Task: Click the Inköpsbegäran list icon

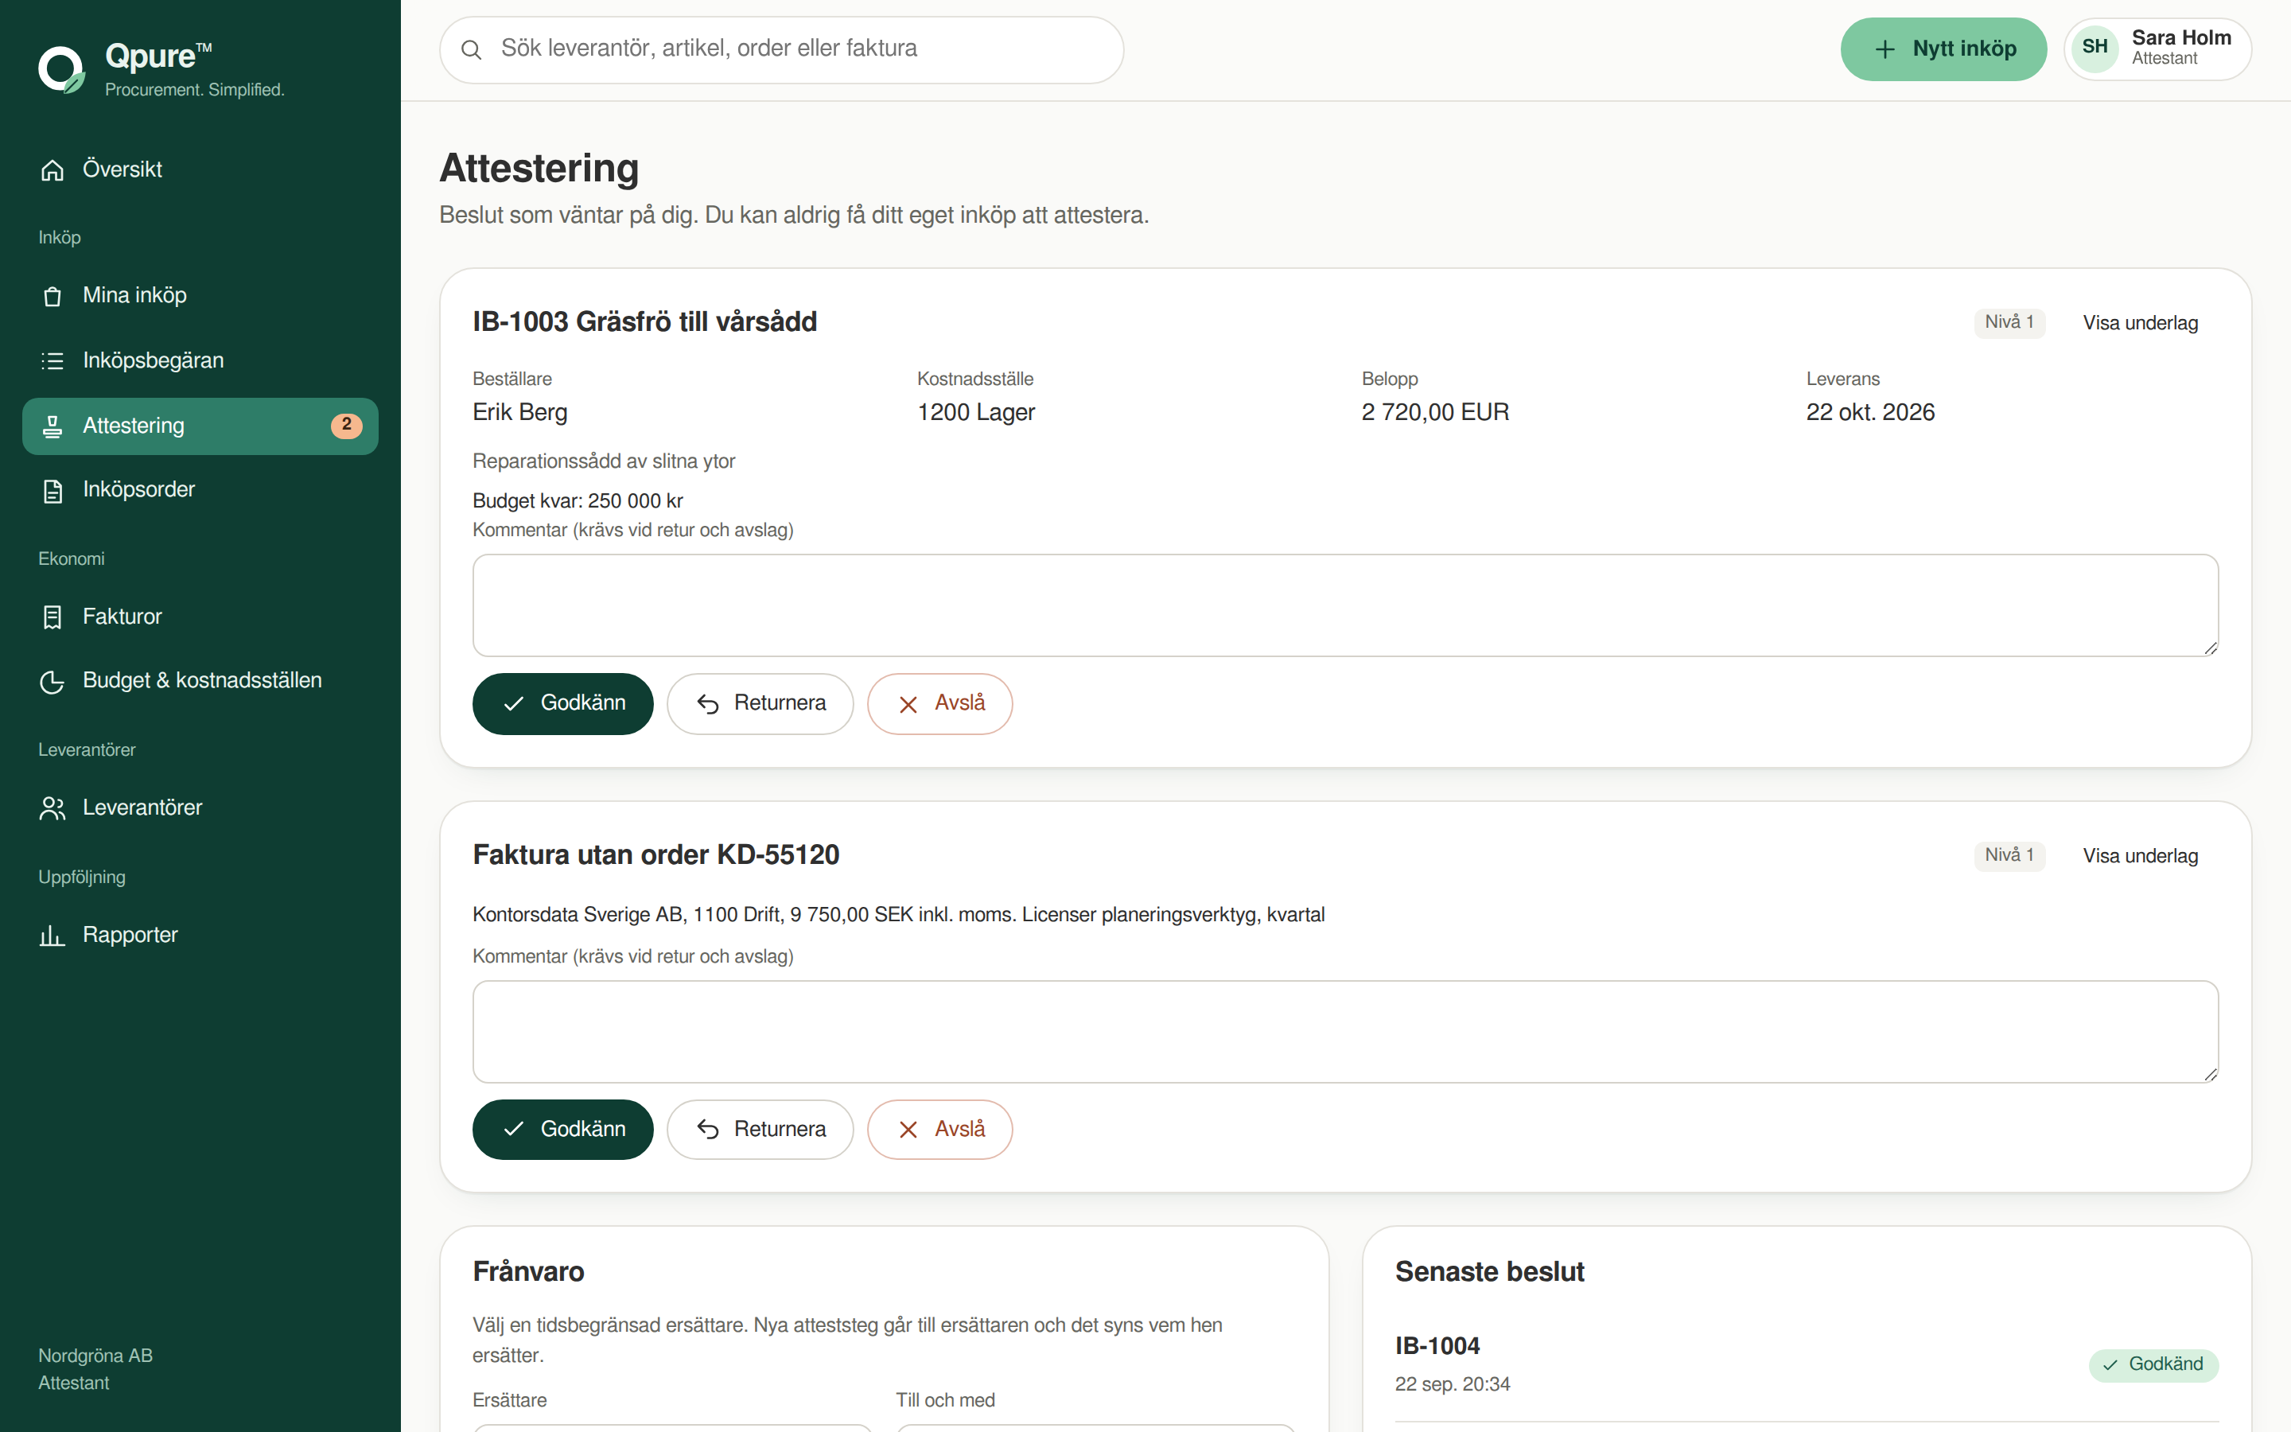Action: (x=52, y=361)
